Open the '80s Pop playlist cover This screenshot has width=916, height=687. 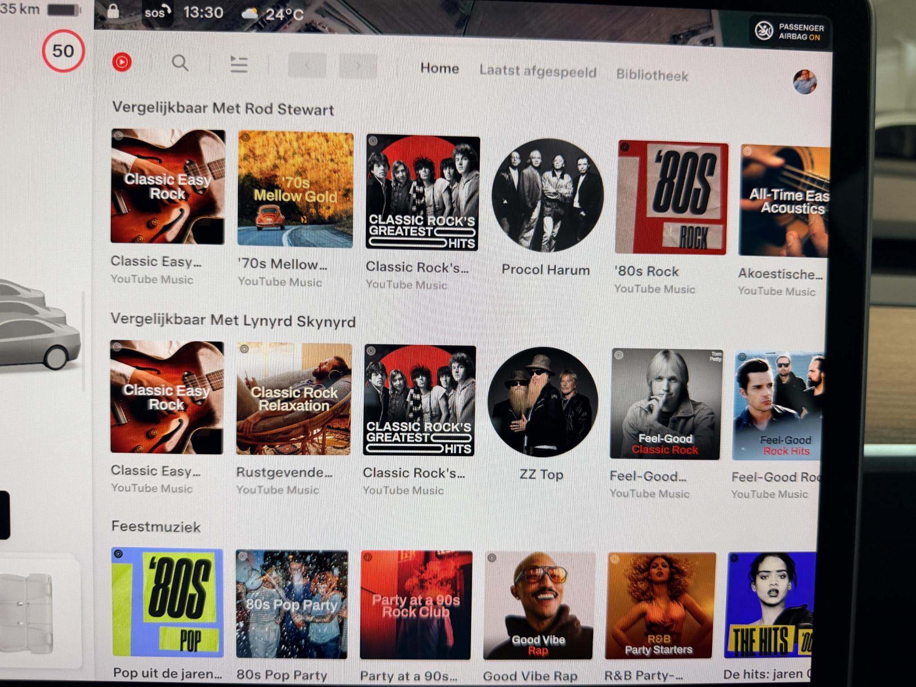click(167, 602)
